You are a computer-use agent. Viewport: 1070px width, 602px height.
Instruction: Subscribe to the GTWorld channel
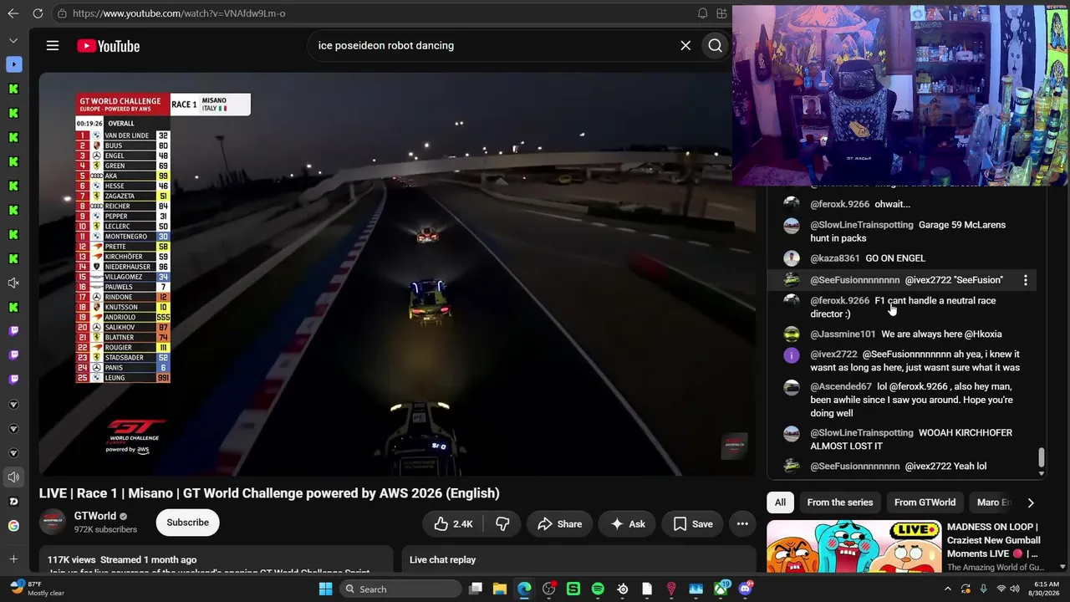pos(187,523)
